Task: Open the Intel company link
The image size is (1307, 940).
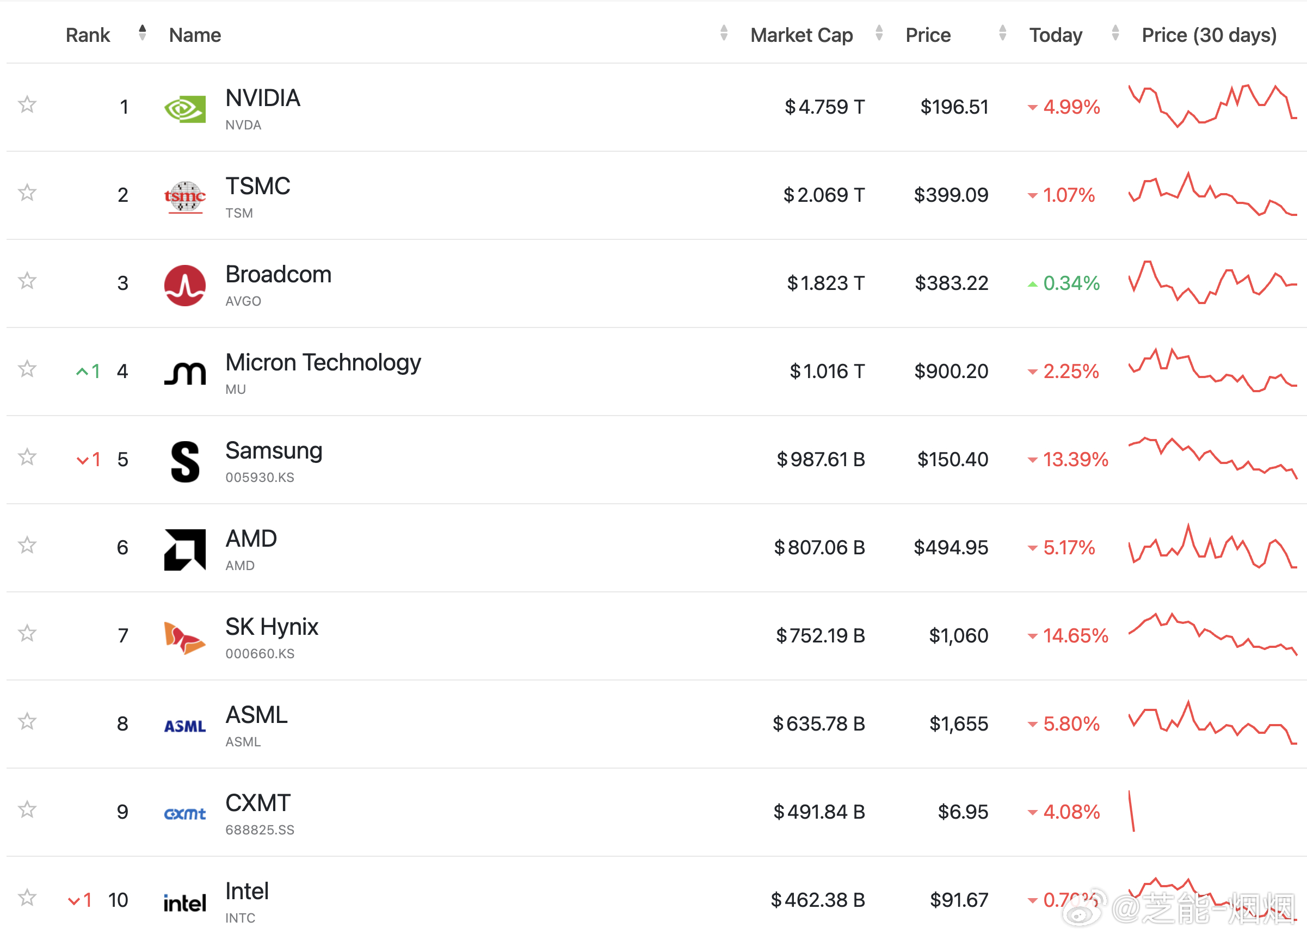Action: tap(247, 891)
